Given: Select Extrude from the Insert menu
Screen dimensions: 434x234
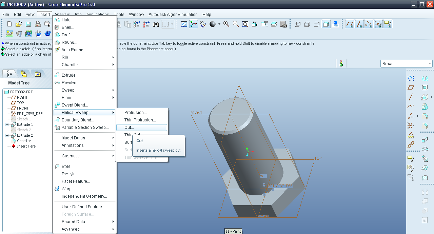Looking at the screenshot, I should [85, 75].
